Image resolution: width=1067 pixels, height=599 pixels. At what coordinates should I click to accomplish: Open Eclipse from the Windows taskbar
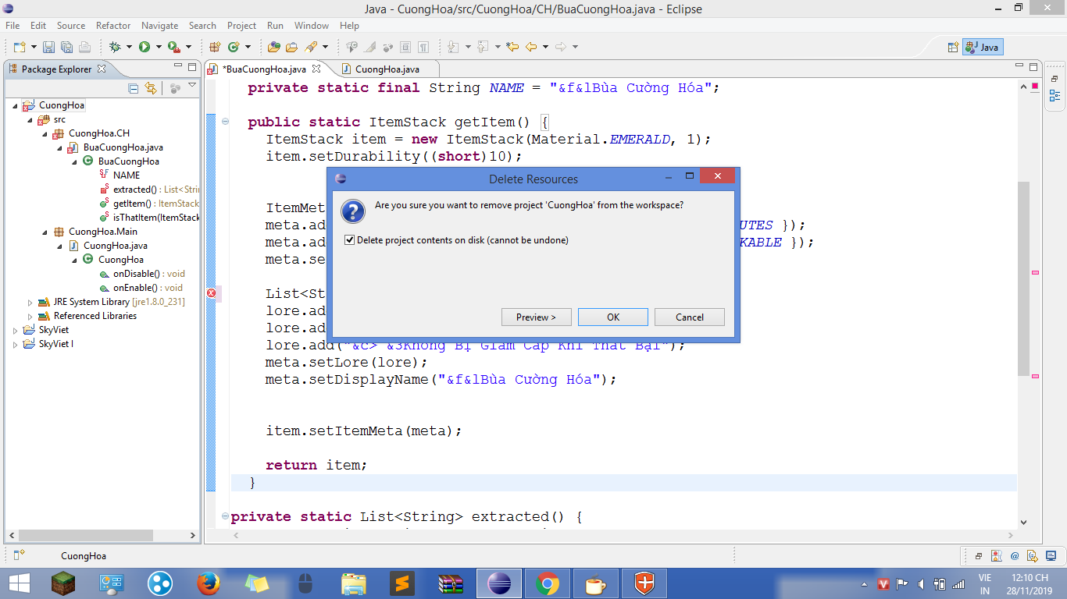498,583
